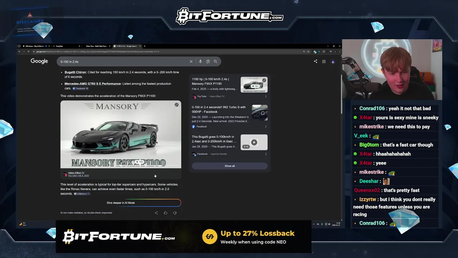
Task: Open Mercedes-AMG GT63 S E Performance link
Action: pos(93,83)
